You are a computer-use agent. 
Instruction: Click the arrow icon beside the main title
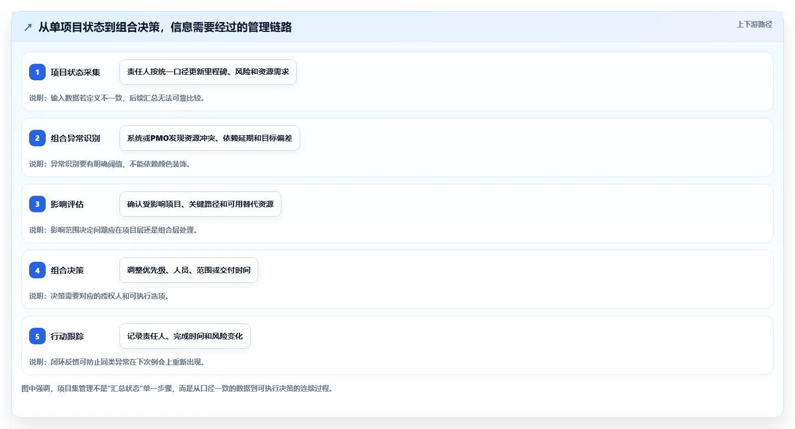(x=28, y=28)
